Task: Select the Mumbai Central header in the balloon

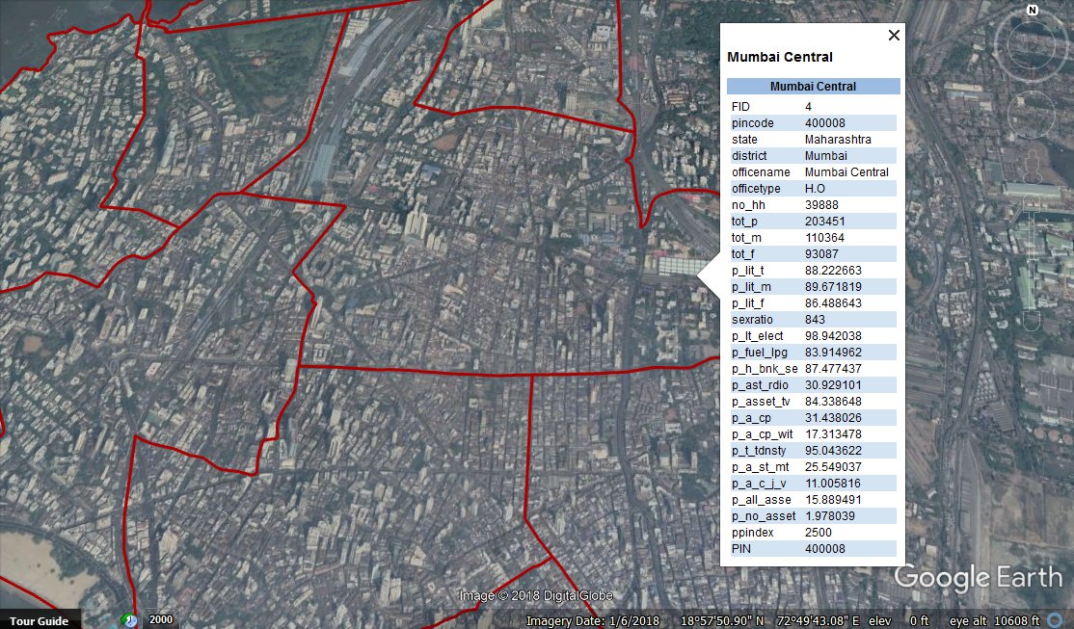Action: [813, 86]
